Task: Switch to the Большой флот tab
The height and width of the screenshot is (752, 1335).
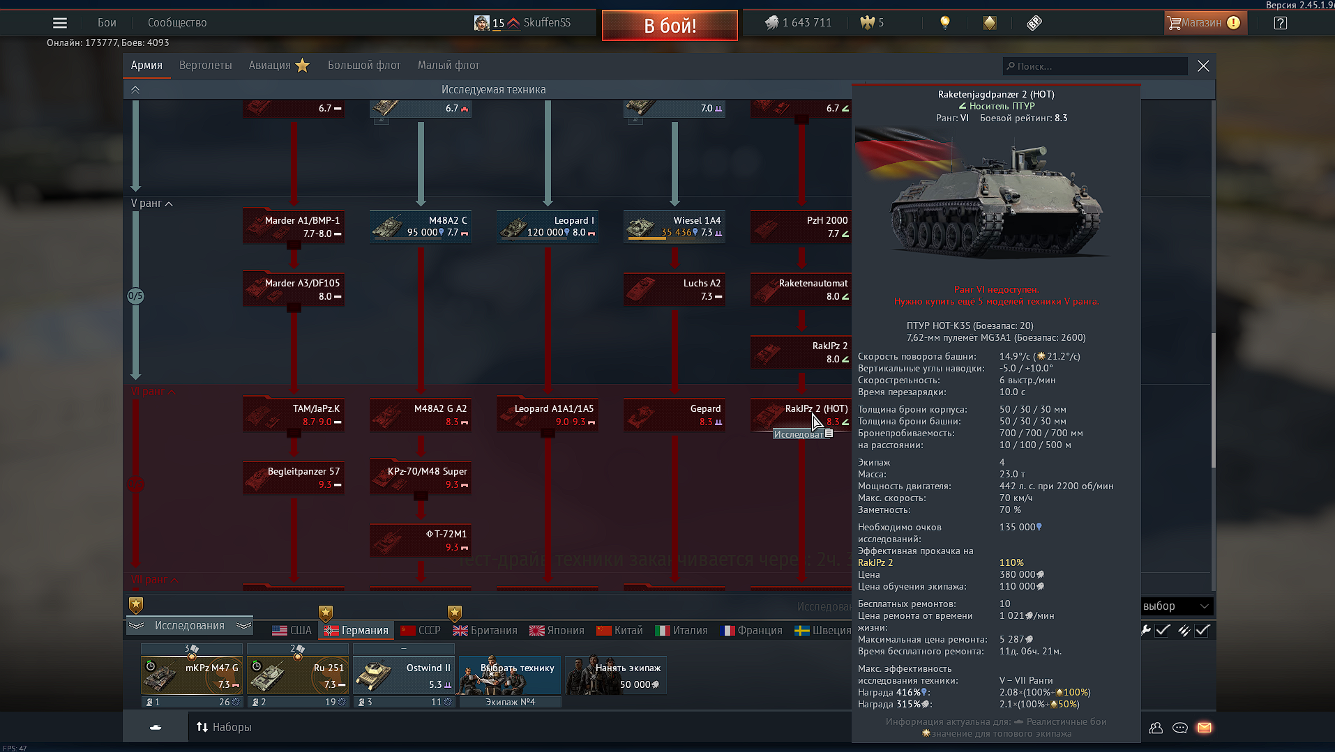Action: coord(364,66)
